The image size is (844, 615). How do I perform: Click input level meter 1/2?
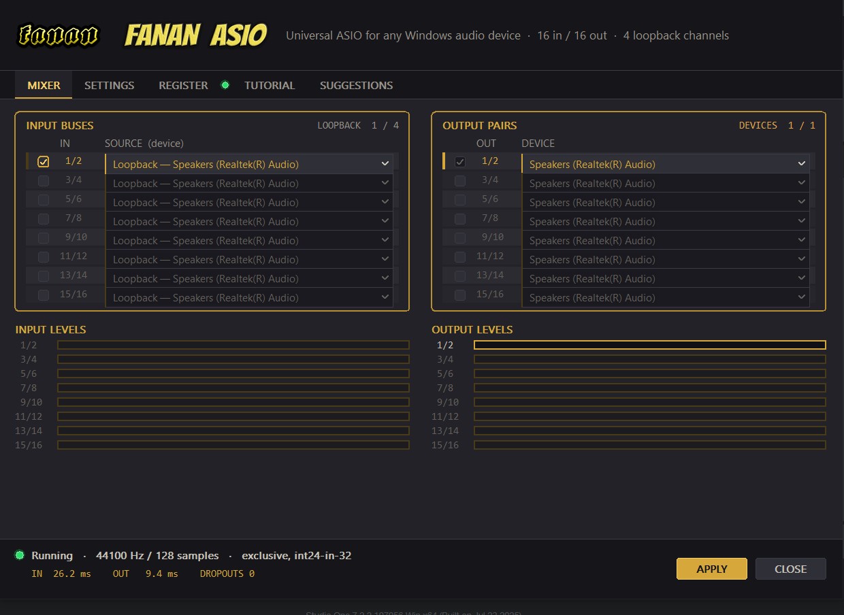click(x=233, y=345)
